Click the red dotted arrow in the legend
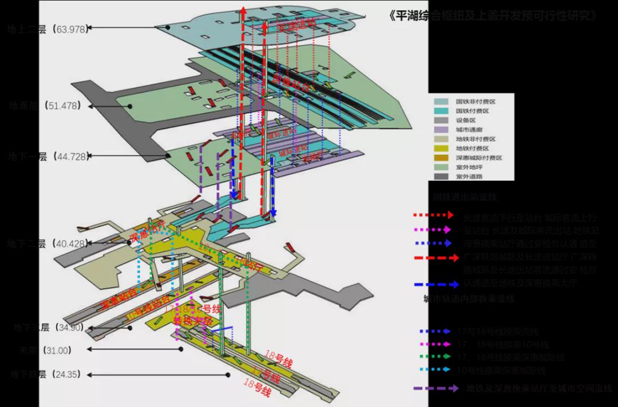Viewport: 618px width, 407px height. (434, 216)
